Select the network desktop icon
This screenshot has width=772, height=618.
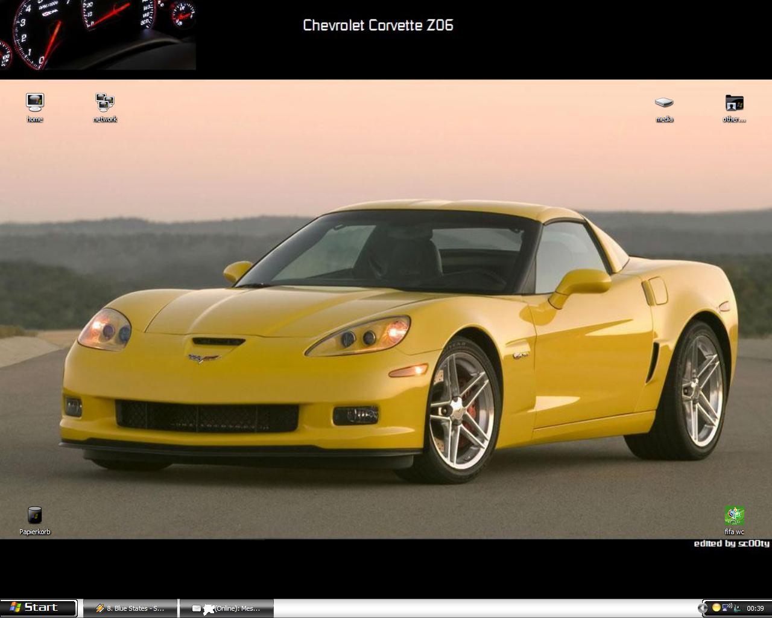[105, 107]
